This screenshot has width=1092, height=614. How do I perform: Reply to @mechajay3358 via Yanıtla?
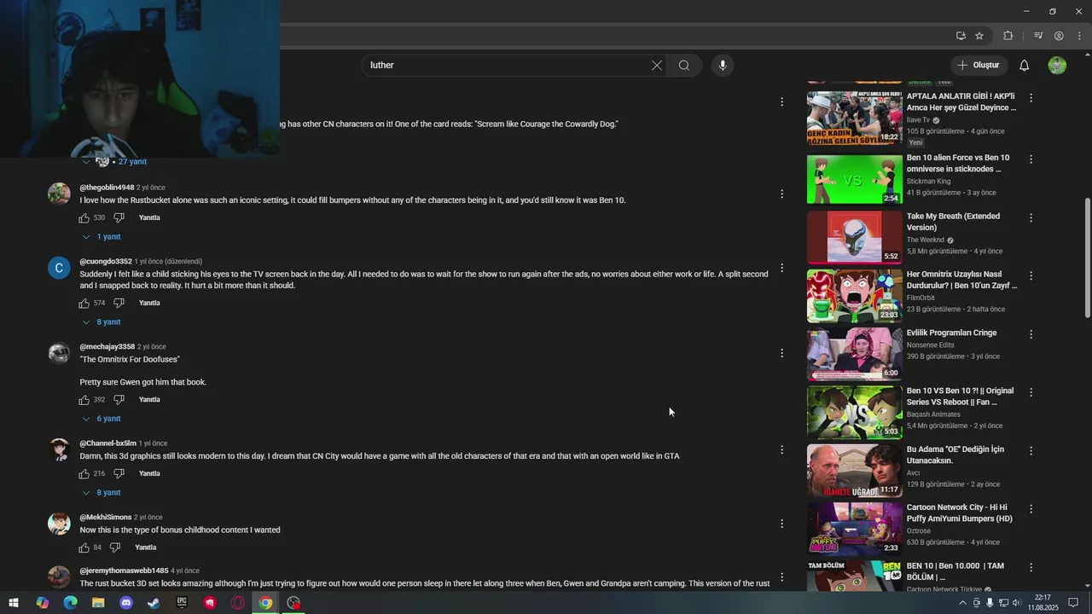coord(149,400)
